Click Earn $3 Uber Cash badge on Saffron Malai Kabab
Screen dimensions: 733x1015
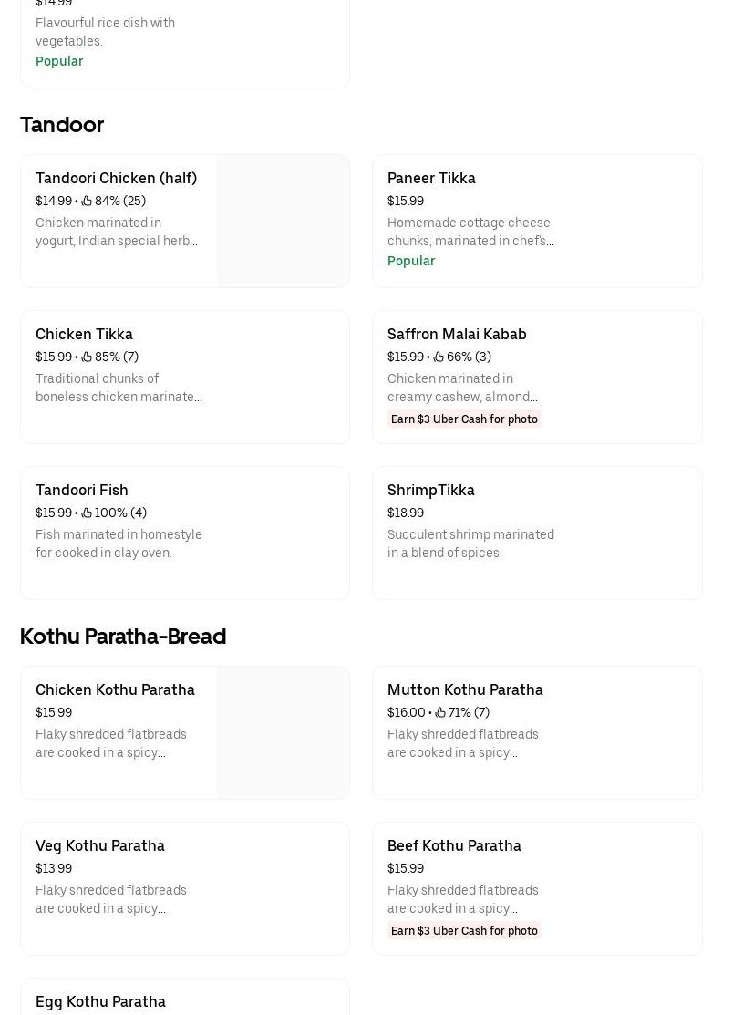pyautogui.click(x=464, y=419)
